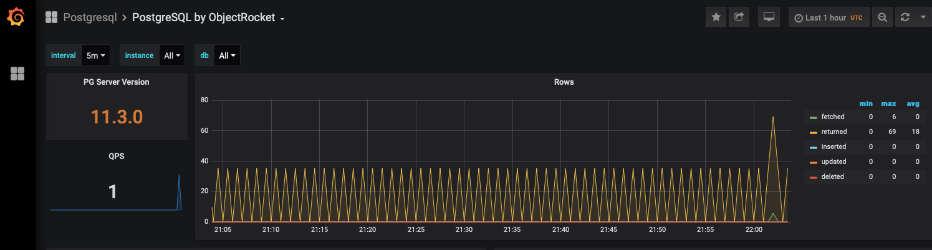
Task: Click the db variable label
Action: [x=204, y=55]
